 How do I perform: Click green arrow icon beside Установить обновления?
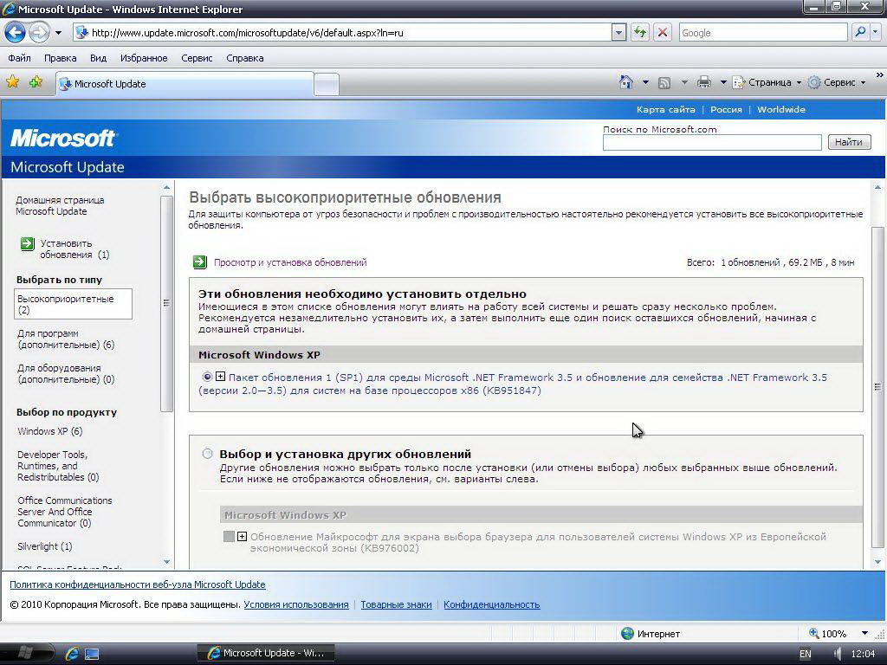[27, 243]
